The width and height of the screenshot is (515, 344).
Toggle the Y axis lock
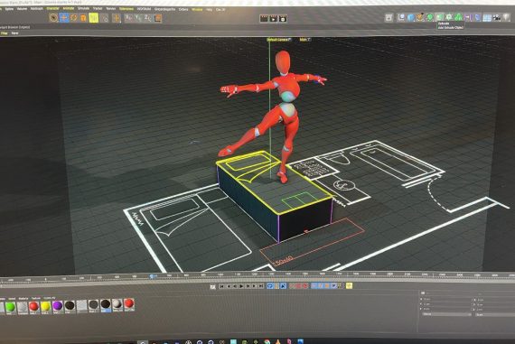pos(138,18)
